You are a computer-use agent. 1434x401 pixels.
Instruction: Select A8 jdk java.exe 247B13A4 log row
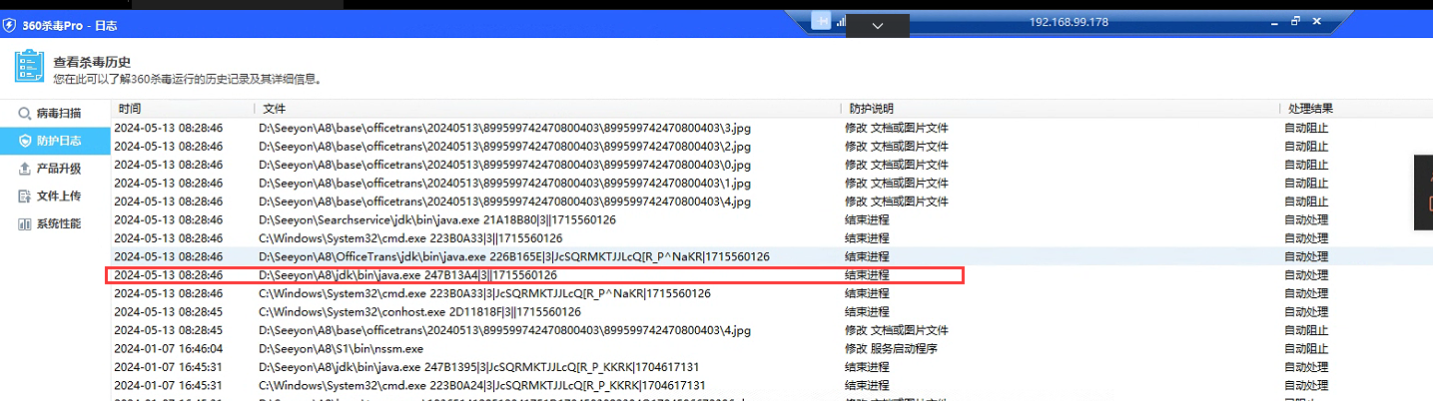click(x=772, y=275)
